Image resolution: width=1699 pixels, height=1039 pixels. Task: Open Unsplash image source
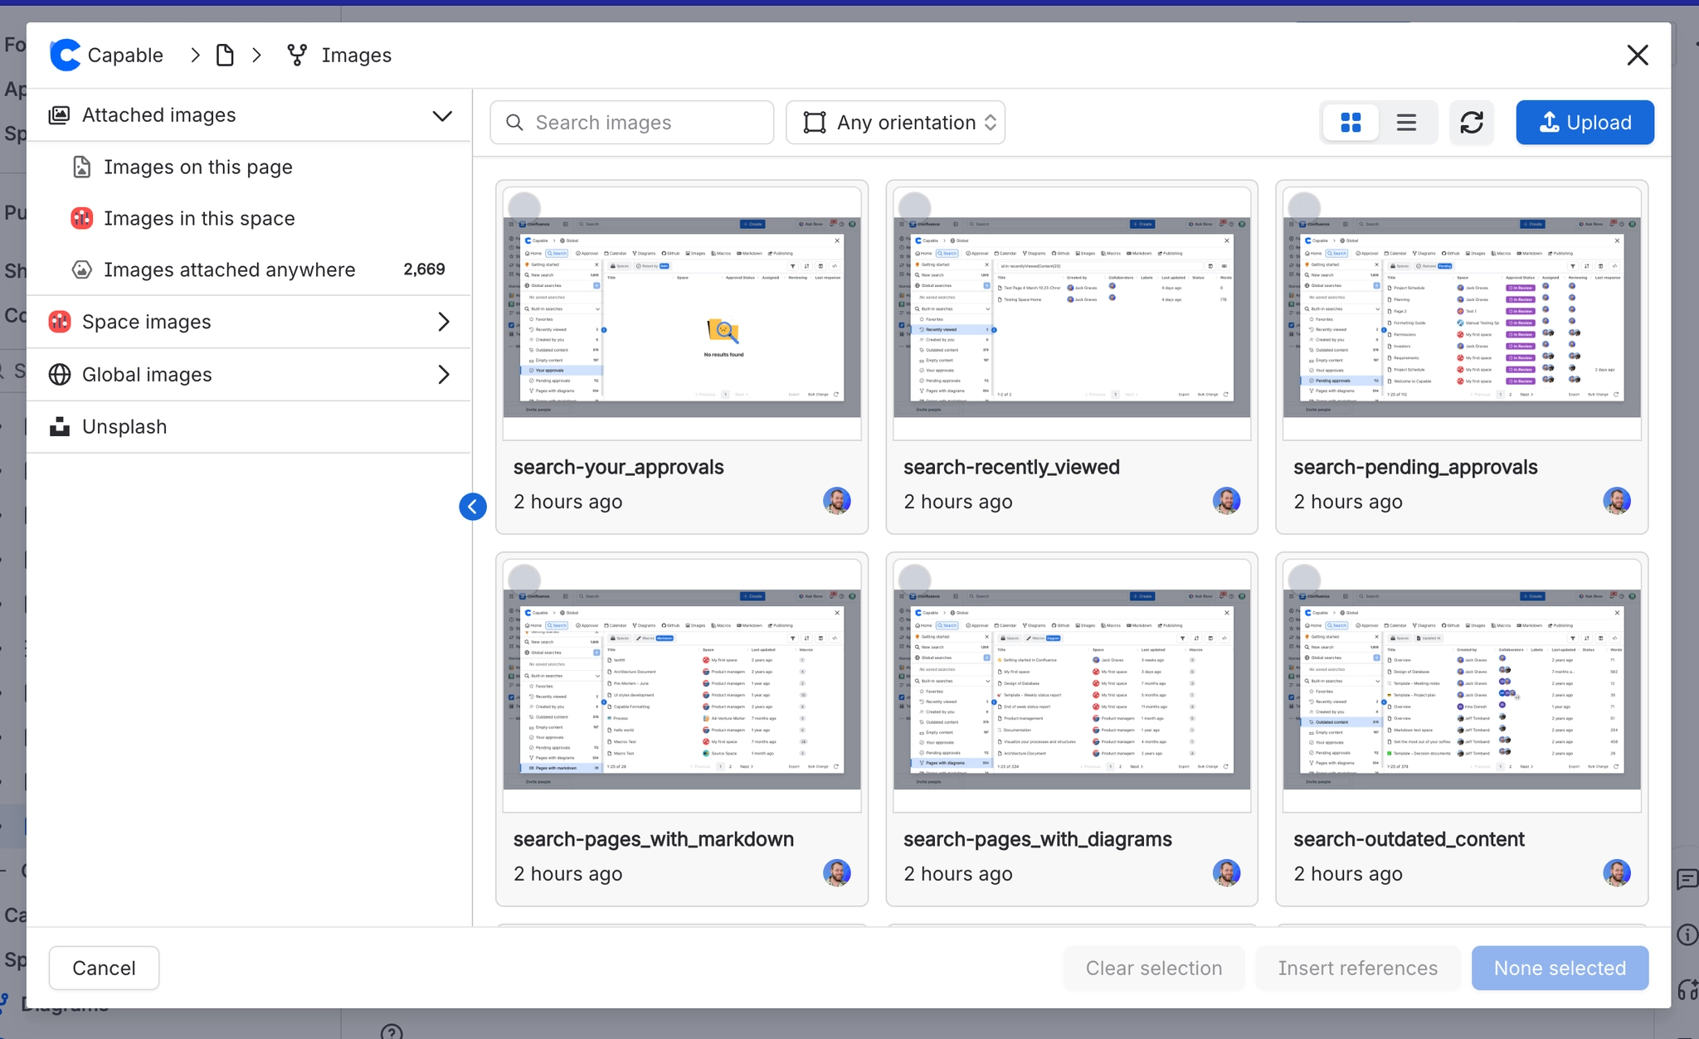coord(124,427)
